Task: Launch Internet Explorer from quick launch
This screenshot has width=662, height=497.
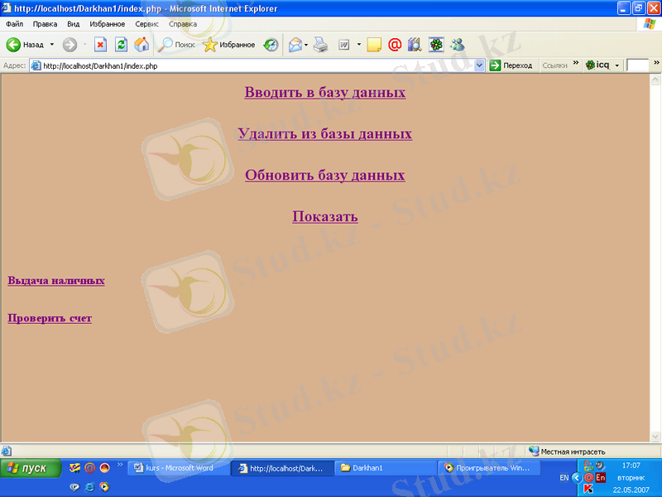Action: pos(89,487)
